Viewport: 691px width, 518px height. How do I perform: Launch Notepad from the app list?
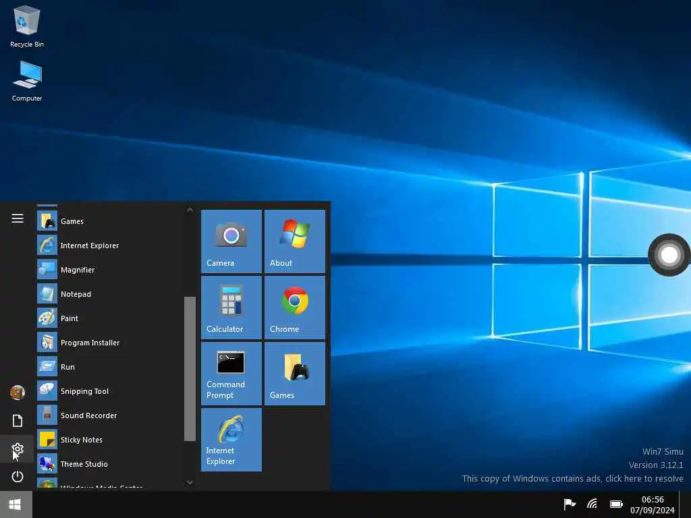(x=109, y=294)
